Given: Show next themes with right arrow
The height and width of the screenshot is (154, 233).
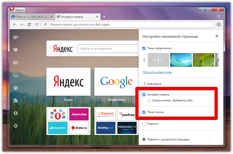Looking at the screenshot, I should (x=218, y=60).
